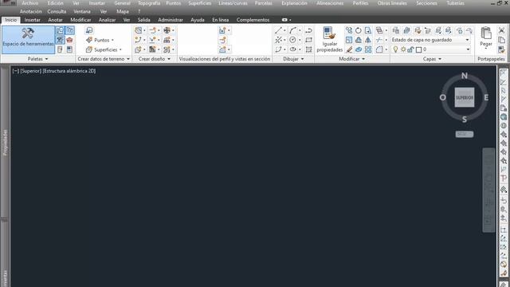
Task: Toggle the red toolbox palette icon
Action: (69, 40)
